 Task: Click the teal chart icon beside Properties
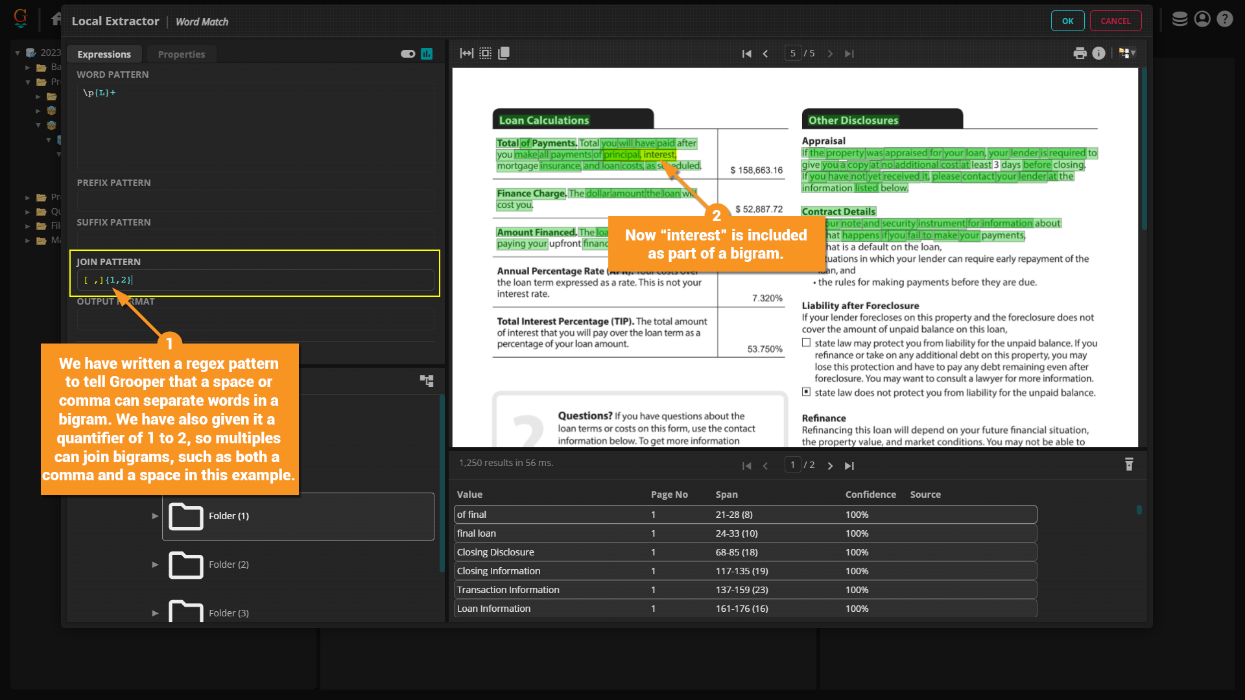click(x=427, y=54)
